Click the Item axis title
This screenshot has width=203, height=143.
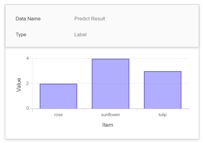point(108,125)
